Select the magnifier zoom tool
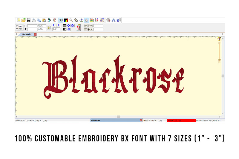The width and height of the screenshot is (239, 159). 71,20
